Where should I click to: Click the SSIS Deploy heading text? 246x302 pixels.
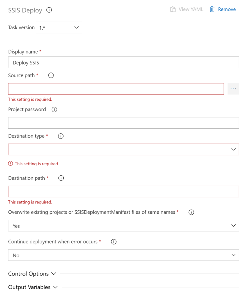25,10
